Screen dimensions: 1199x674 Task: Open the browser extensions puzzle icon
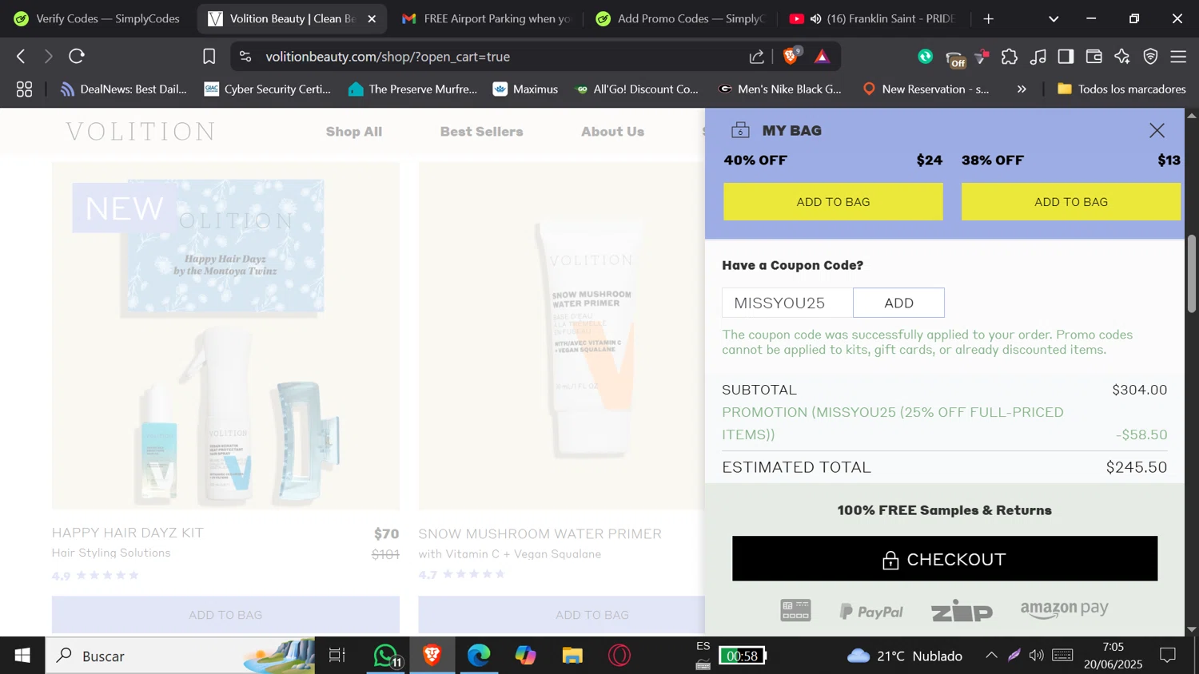point(1010,57)
